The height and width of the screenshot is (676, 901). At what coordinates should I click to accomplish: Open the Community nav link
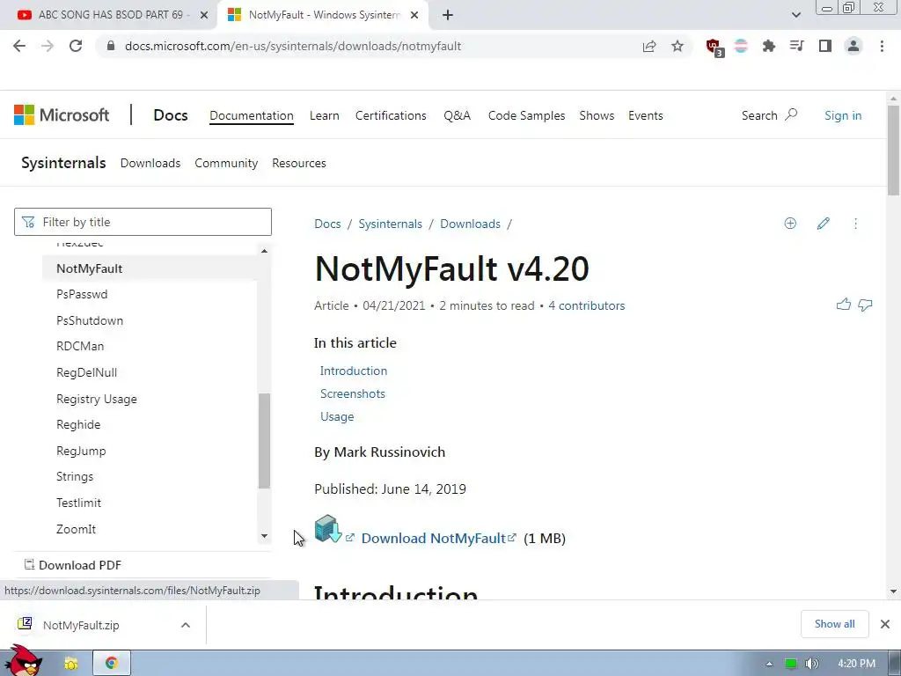point(226,163)
